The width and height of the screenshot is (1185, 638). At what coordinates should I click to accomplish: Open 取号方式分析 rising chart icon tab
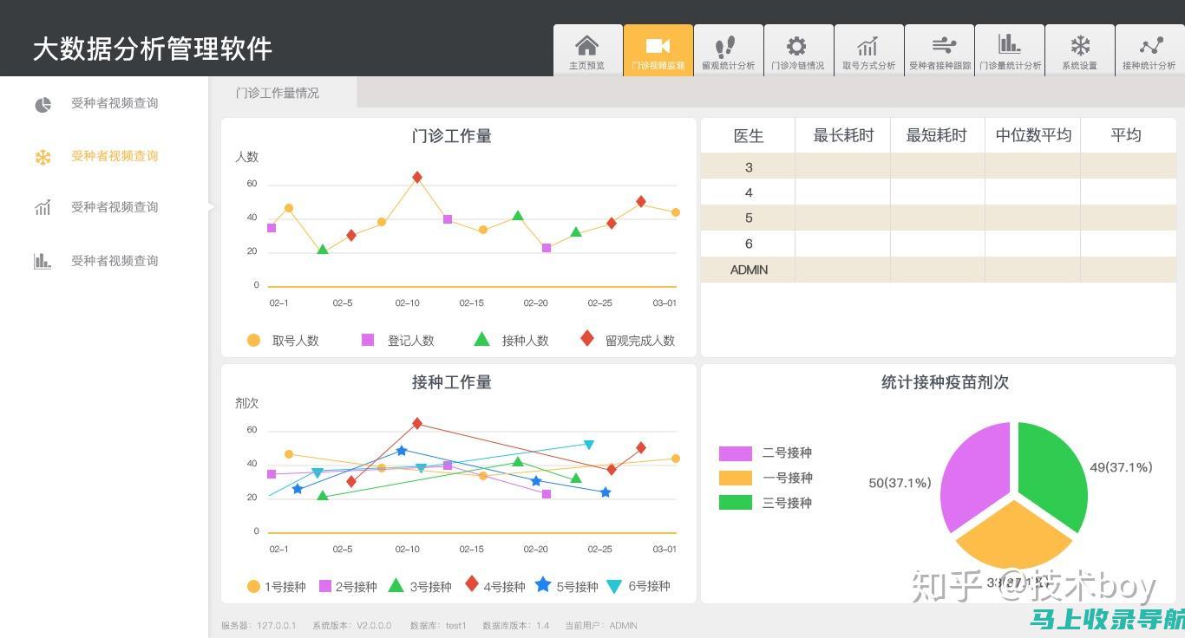(x=868, y=50)
